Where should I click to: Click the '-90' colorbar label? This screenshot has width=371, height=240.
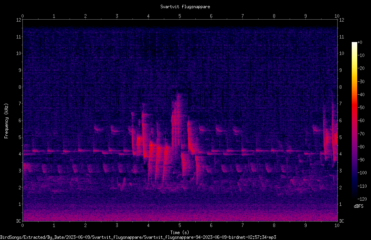(361, 160)
